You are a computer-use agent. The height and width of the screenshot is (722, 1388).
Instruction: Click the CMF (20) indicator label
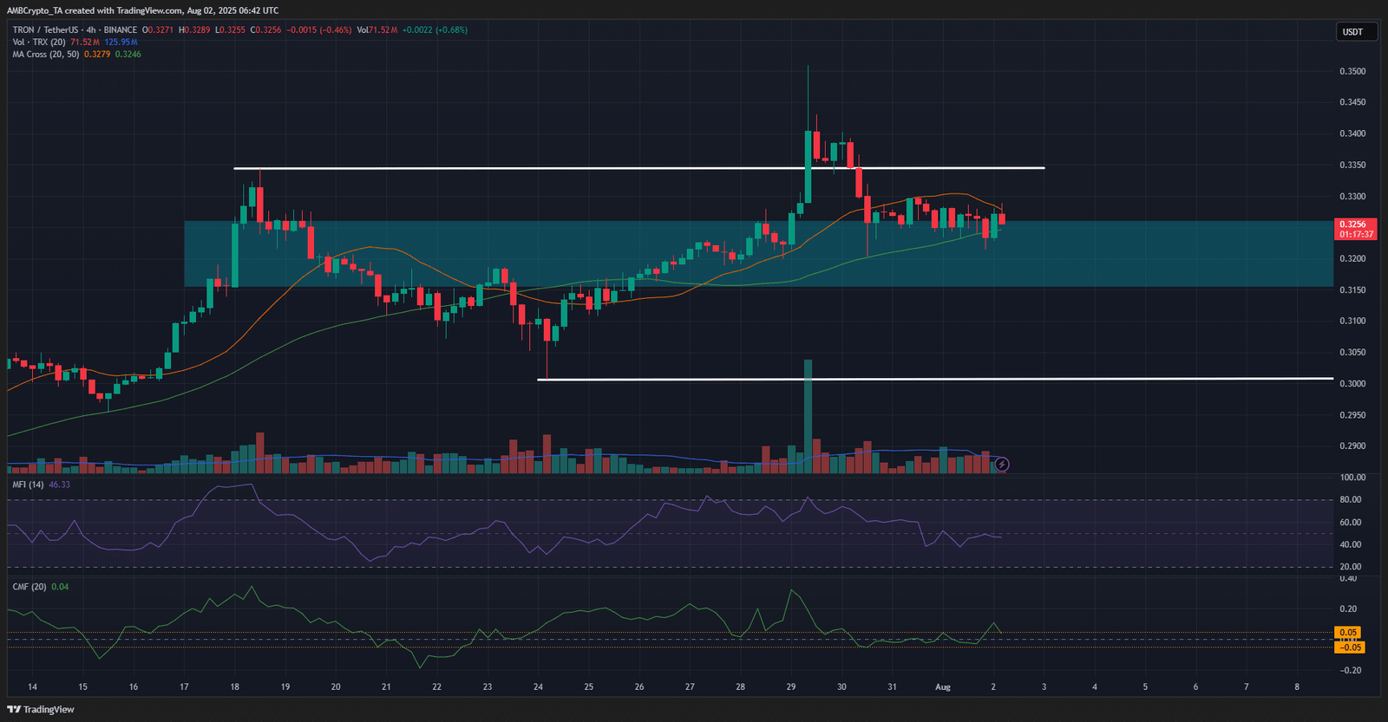(x=29, y=587)
